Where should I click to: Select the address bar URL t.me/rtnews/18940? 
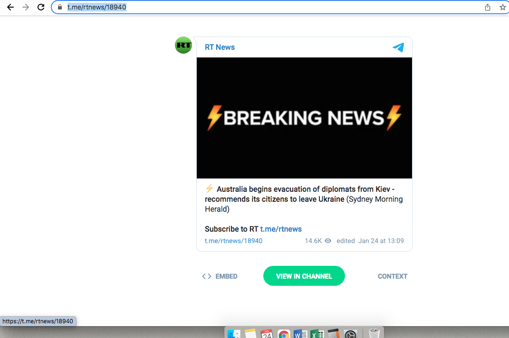[97, 7]
